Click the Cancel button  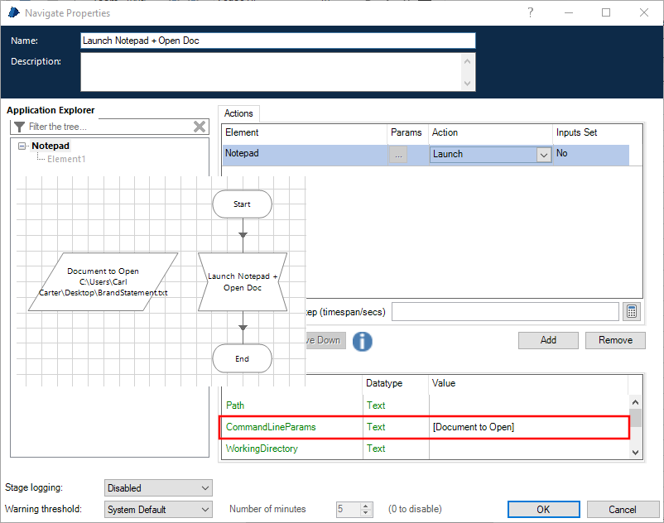pos(623,510)
